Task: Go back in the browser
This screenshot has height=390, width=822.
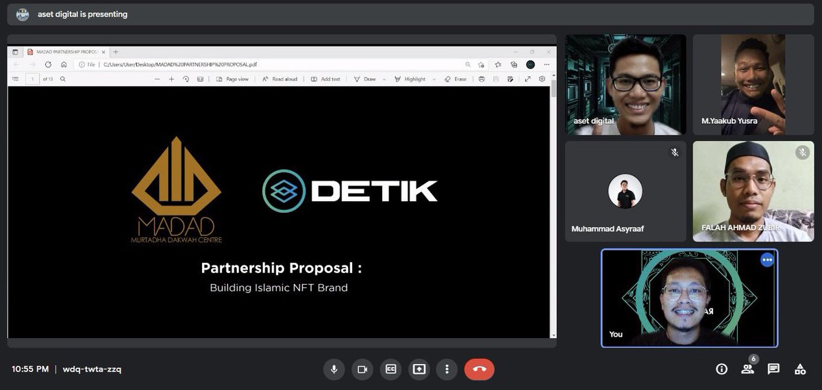Action: click(x=16, y=64)
